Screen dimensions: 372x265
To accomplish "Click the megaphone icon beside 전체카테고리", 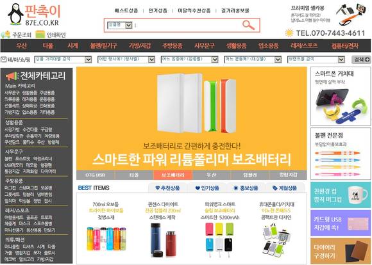I will [x=12, y=76].
